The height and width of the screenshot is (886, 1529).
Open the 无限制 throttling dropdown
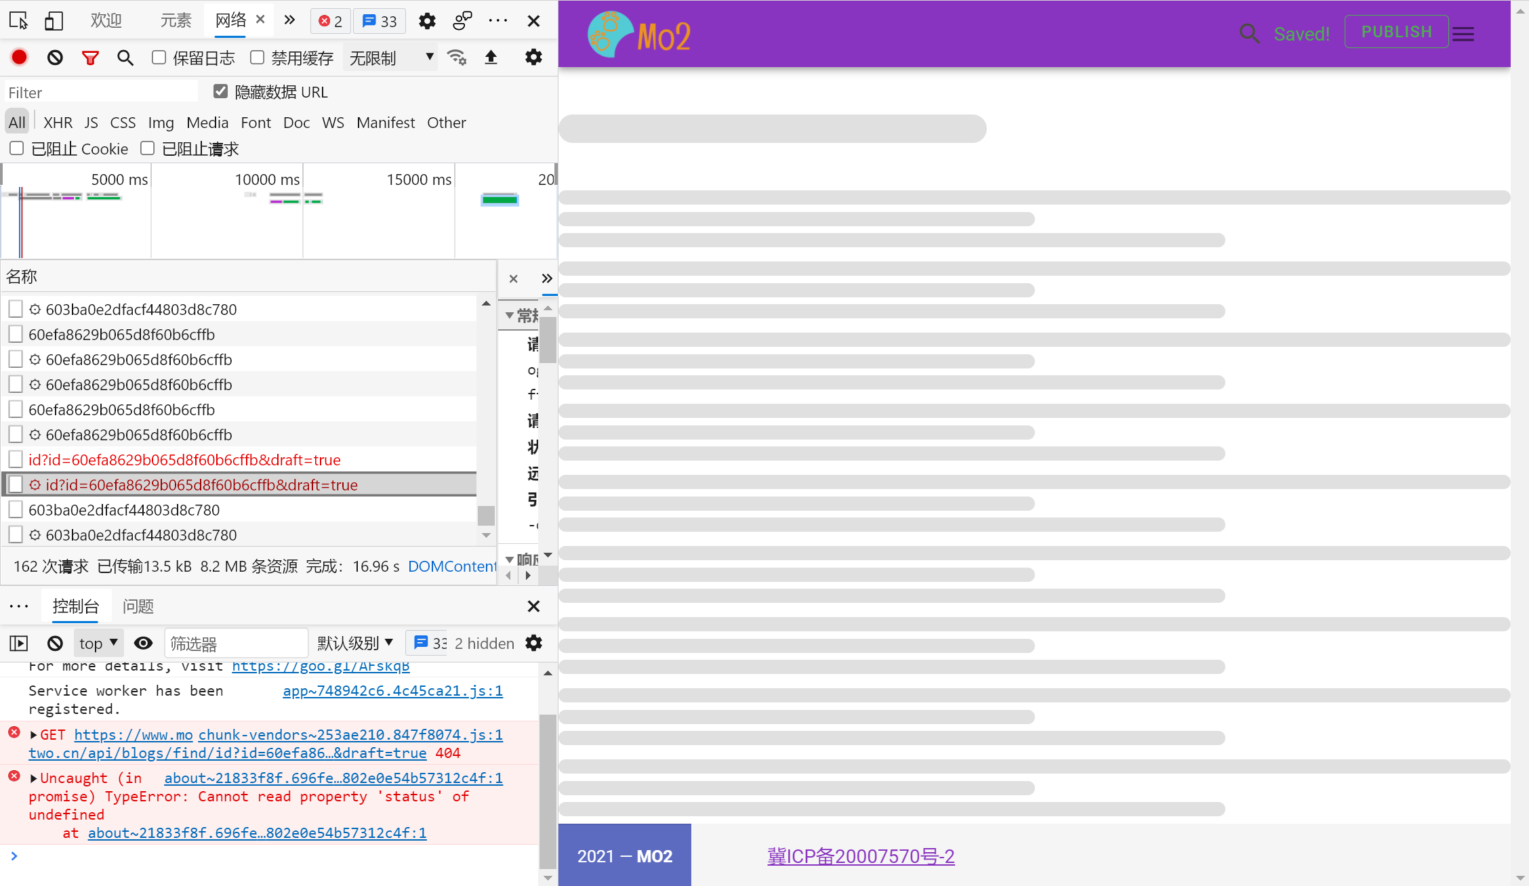[390, 58]
